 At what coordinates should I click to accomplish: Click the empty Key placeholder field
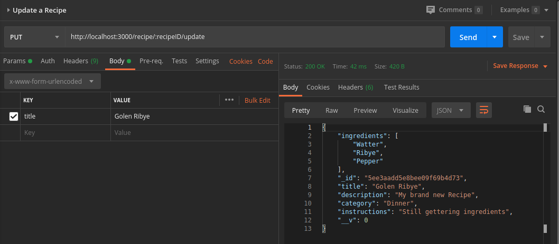click(x=66, y=133)
